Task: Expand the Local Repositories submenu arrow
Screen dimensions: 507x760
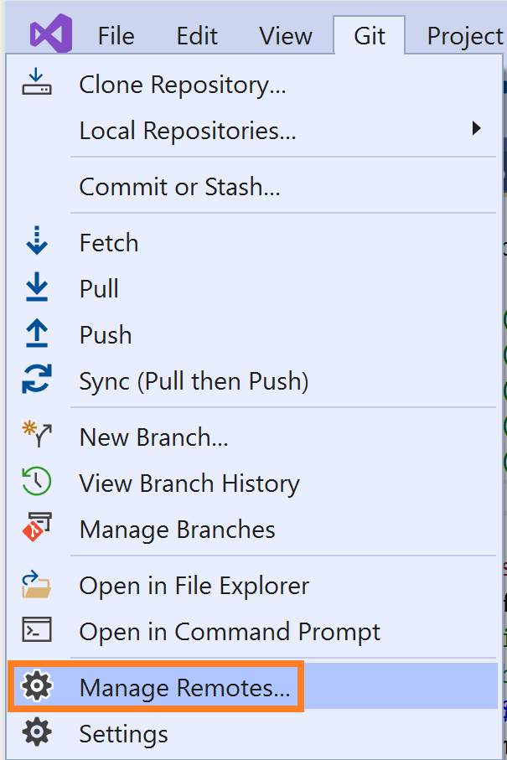Action: [x=476, y=129]
